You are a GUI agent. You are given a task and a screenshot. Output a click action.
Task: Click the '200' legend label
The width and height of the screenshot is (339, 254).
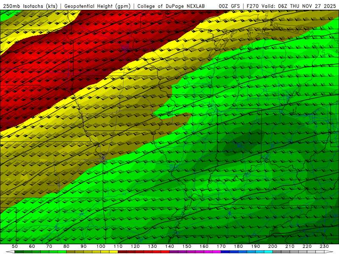pyautogui.click(x=272, y=246)
